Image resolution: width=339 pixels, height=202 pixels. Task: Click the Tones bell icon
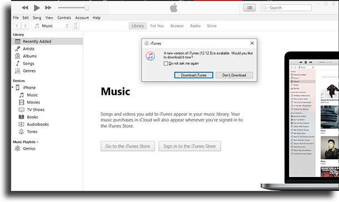22,132
